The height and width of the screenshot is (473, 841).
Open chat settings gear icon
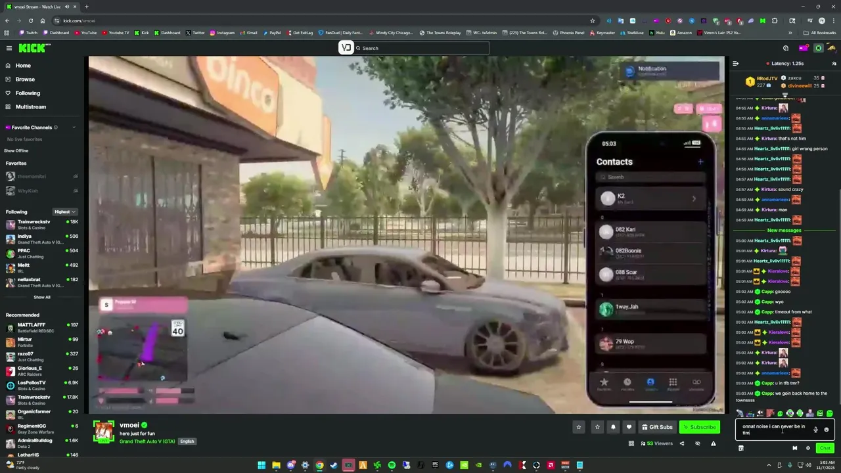pos(808,448)
